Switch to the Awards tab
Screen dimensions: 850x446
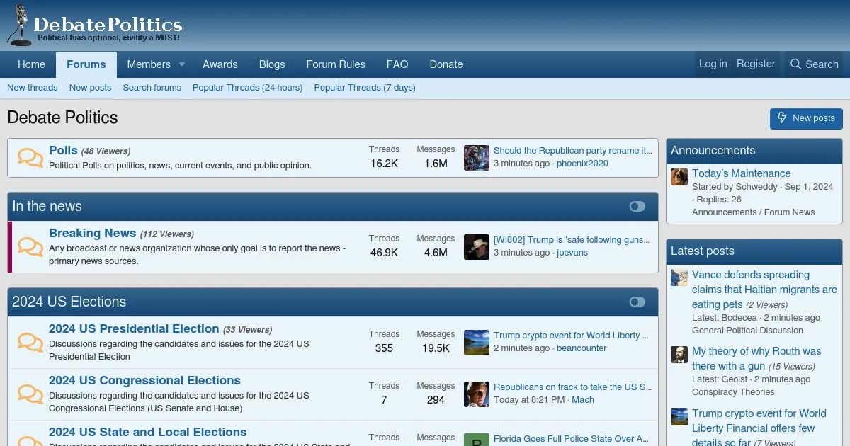[220, 64]
